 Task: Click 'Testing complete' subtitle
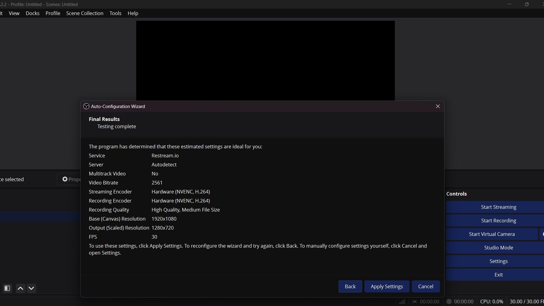click(x=117, y=126)
